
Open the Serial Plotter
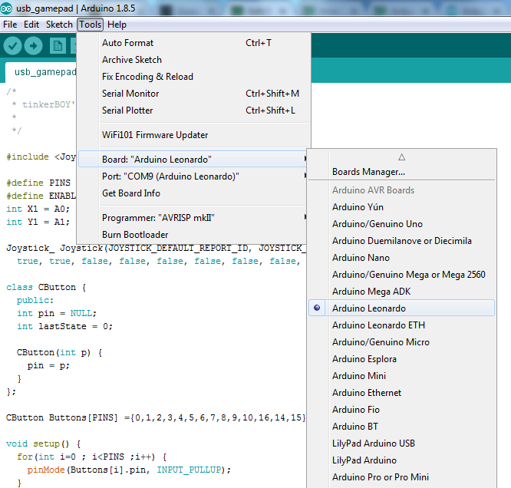pos(194,110)
